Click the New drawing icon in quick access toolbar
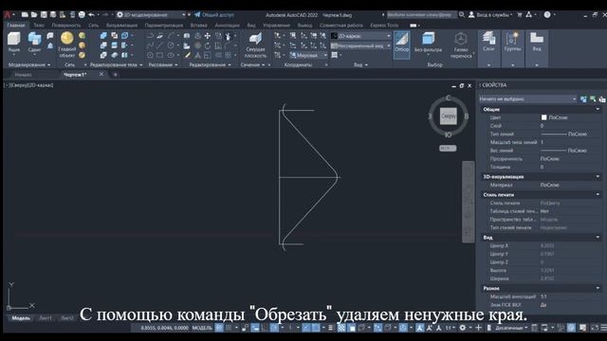Screen dimensions: 607x341 [25, 15]
